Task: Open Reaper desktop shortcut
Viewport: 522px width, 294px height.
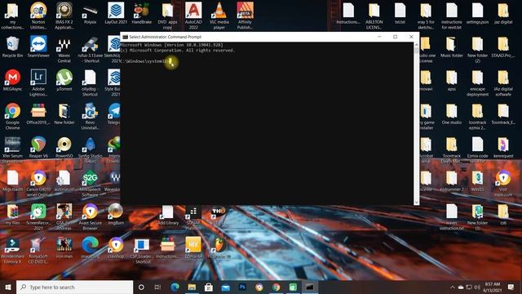Action: point(38,147)
